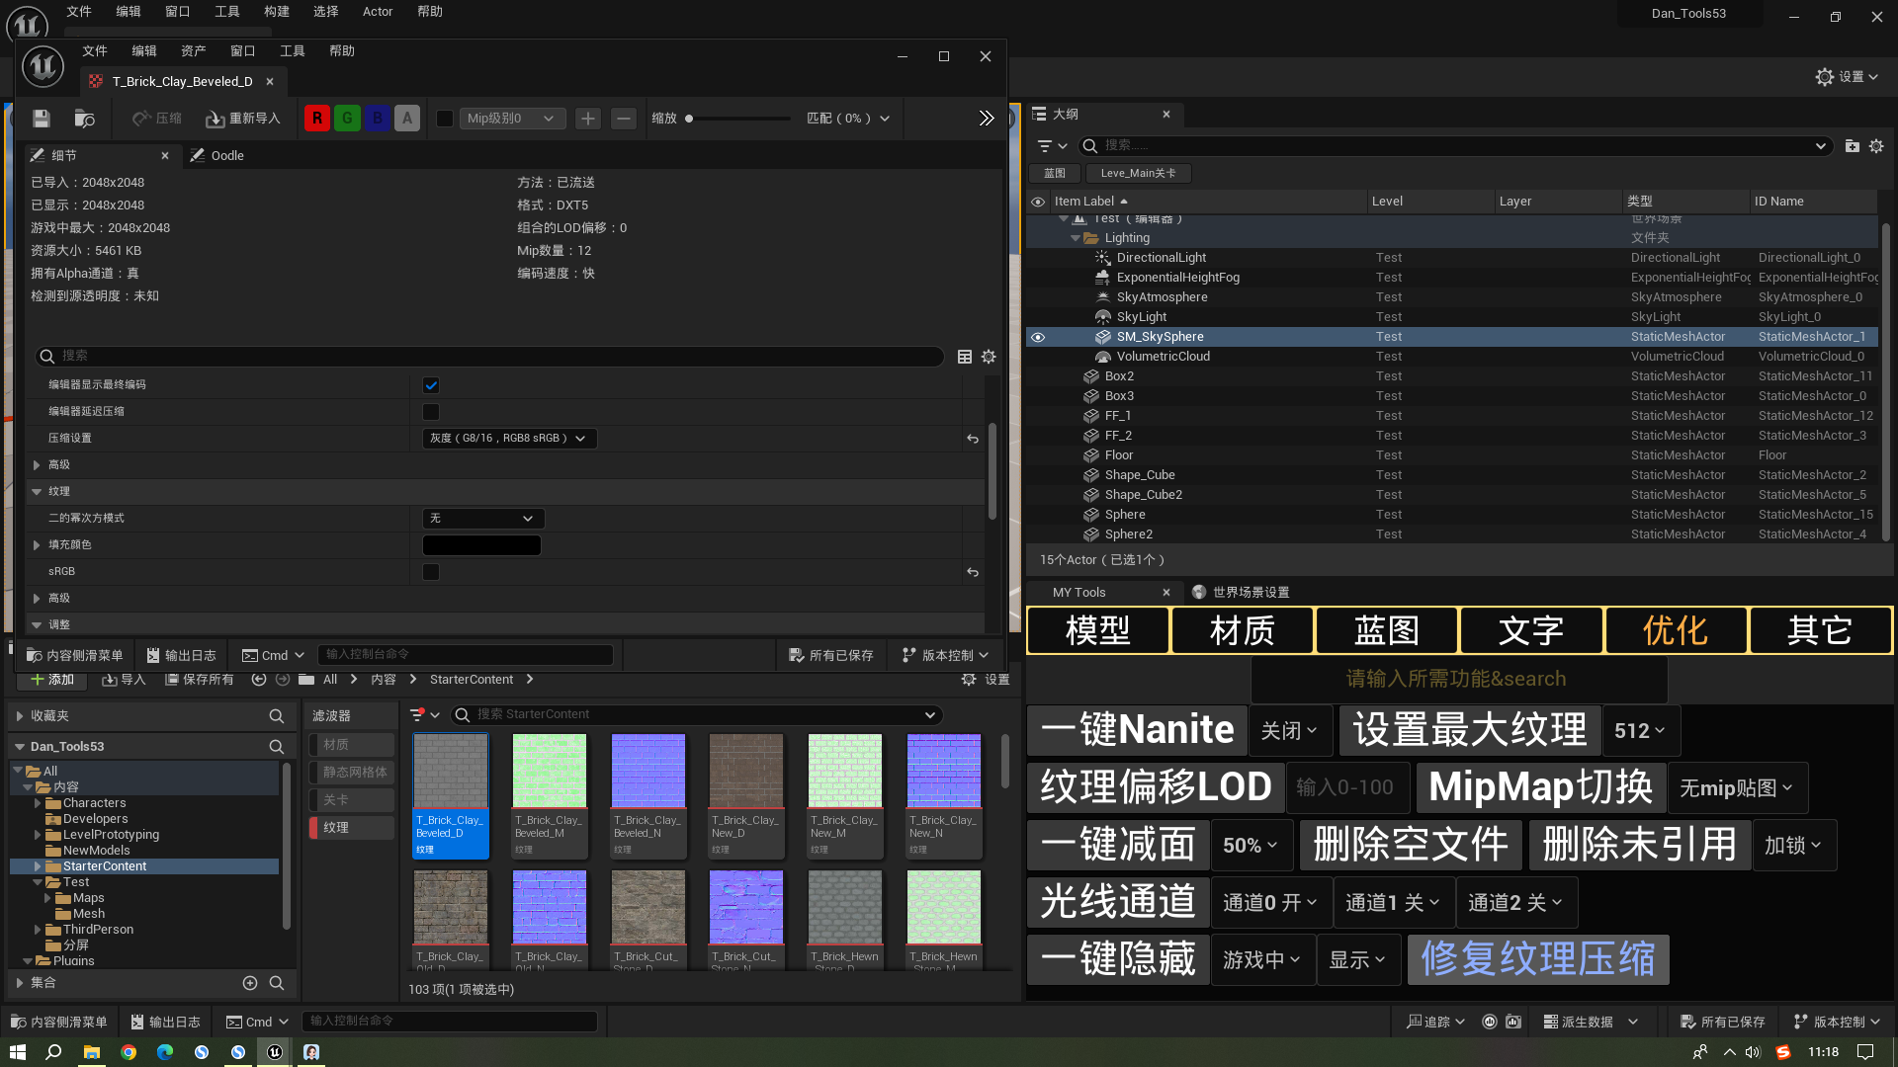Open the Mip级别0 dropdown
This screenshot has height=1067, width=1898.
click(x=511, y=119)
